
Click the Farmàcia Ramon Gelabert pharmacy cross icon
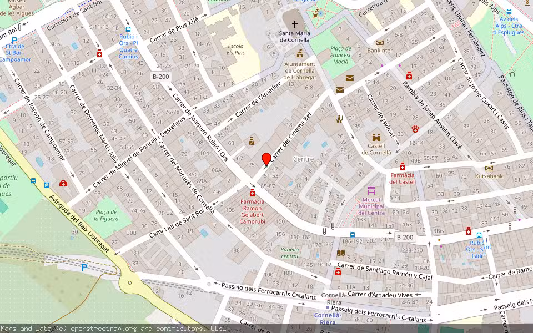[x=253, y=193]
